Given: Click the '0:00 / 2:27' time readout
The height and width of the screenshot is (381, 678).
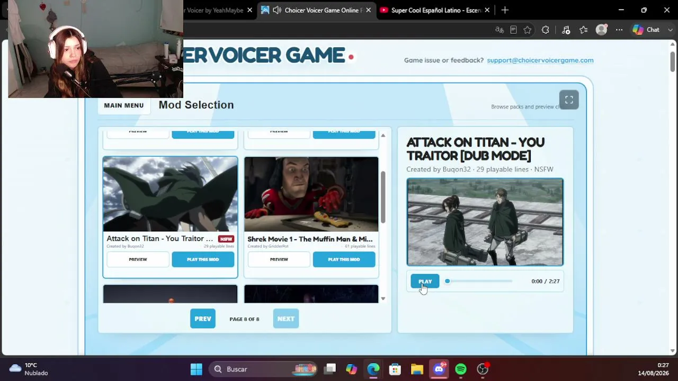Looking at the screenshot, I should [546, 282].
